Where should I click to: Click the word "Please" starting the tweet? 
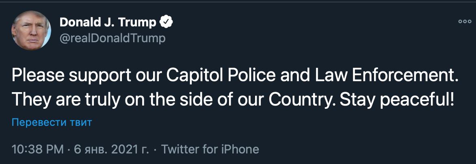(36, 75)
